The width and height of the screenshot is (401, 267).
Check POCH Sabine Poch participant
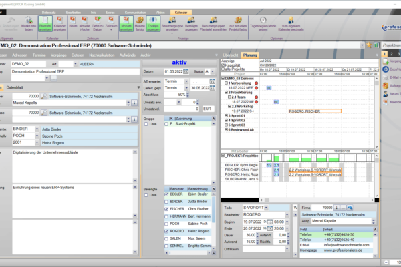(166, 224)
